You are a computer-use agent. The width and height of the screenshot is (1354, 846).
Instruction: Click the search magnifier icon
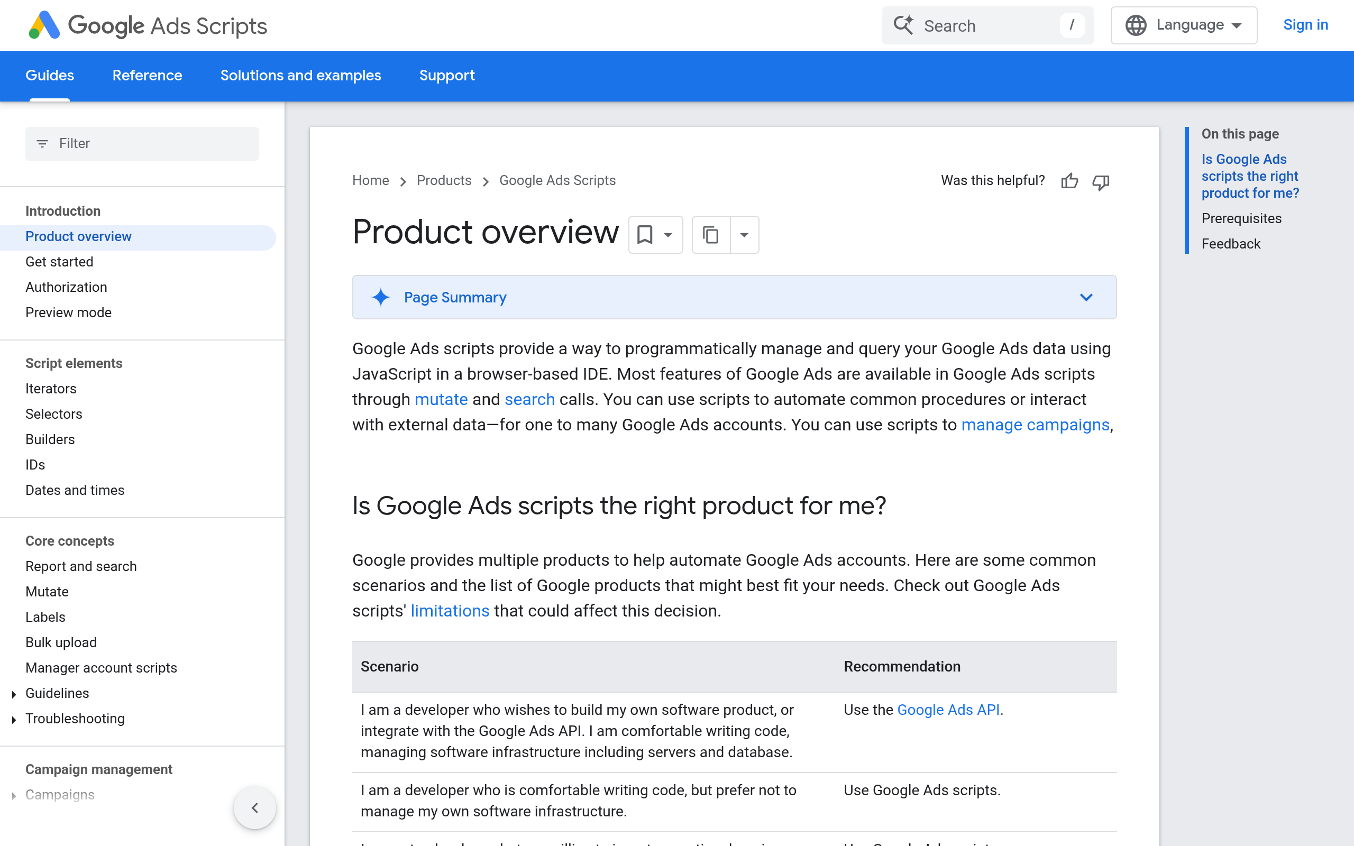[x=903, y=25]
